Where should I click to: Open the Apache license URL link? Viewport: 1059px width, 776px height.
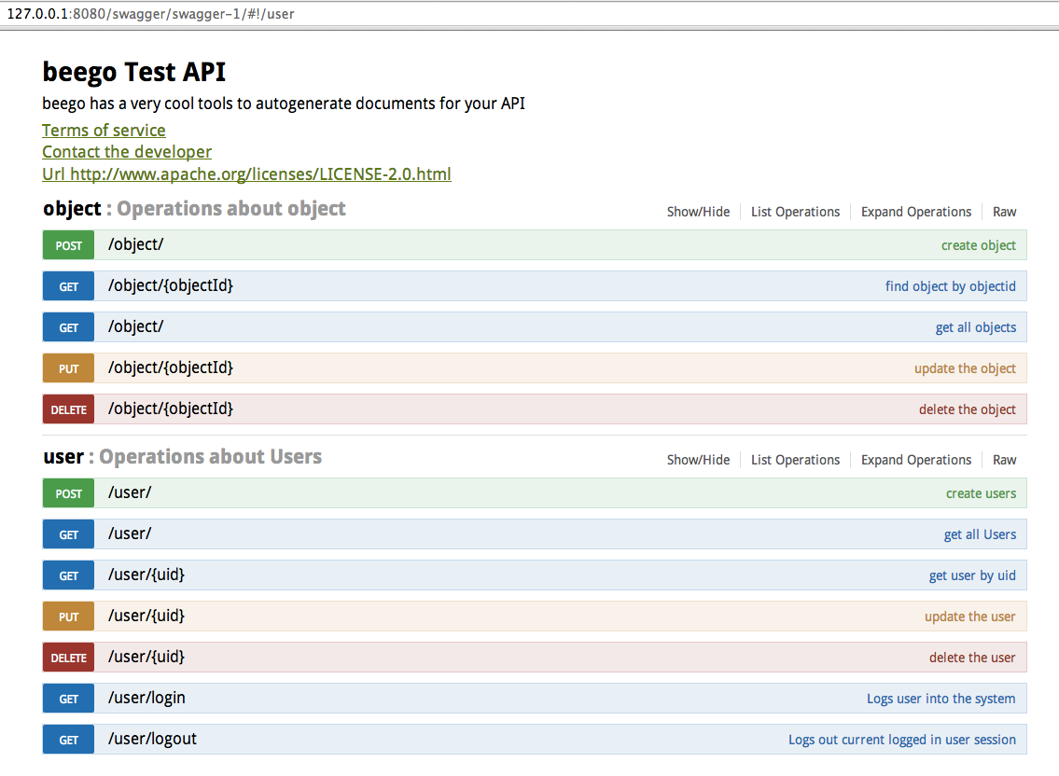[x=246, y=174]
